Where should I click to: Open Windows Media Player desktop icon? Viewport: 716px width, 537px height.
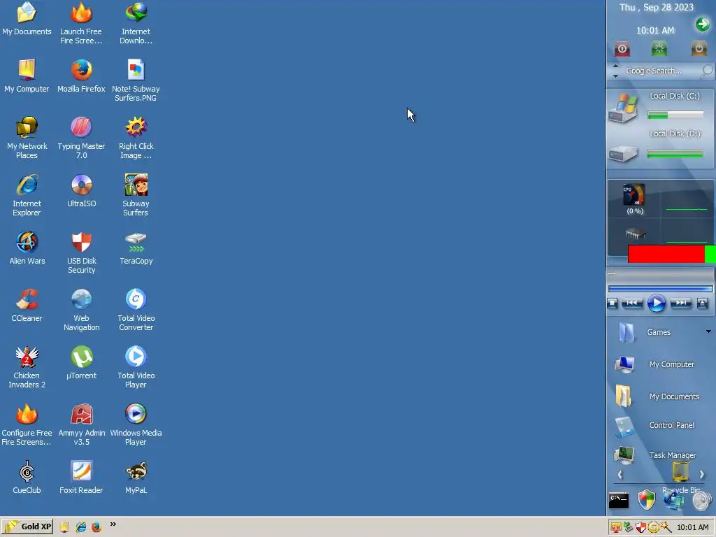click(136, 424)
